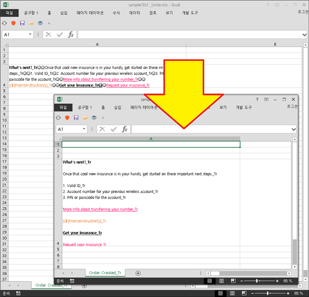Click Page Break Preview icon in the back window status bar
The height and width of the screenshot is (297, 309).
[x=244, y=294]
